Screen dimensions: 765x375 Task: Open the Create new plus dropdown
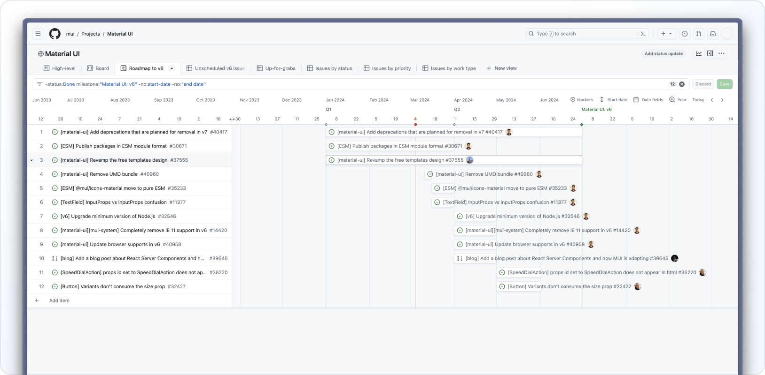click(x=666, y=34)
